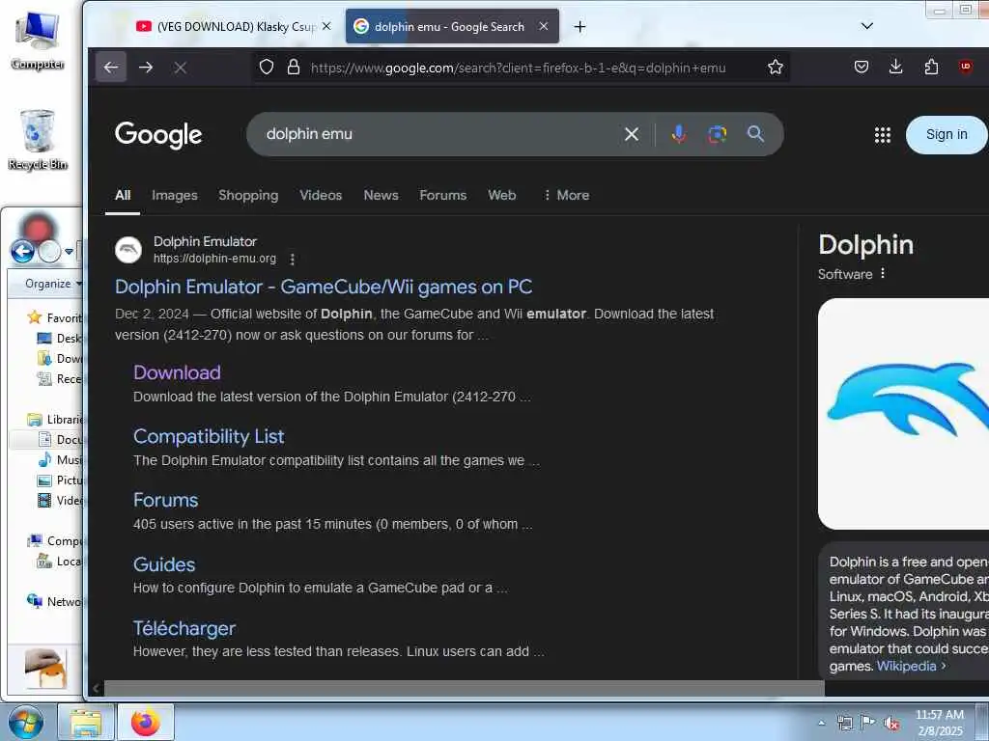
Task: Open options dots next to dolphin-emu.org
Action: pos(292,259)
